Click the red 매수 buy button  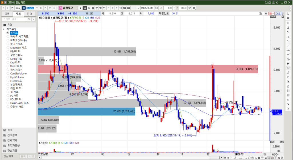272,13
